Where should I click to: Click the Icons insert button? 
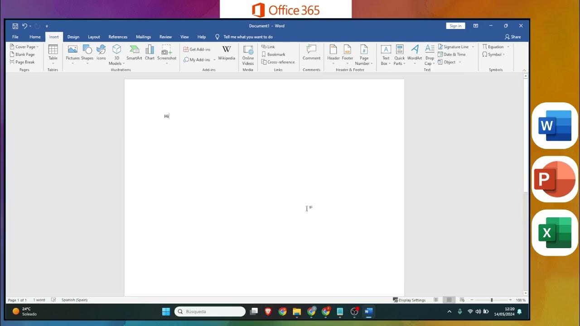(101, 53)
